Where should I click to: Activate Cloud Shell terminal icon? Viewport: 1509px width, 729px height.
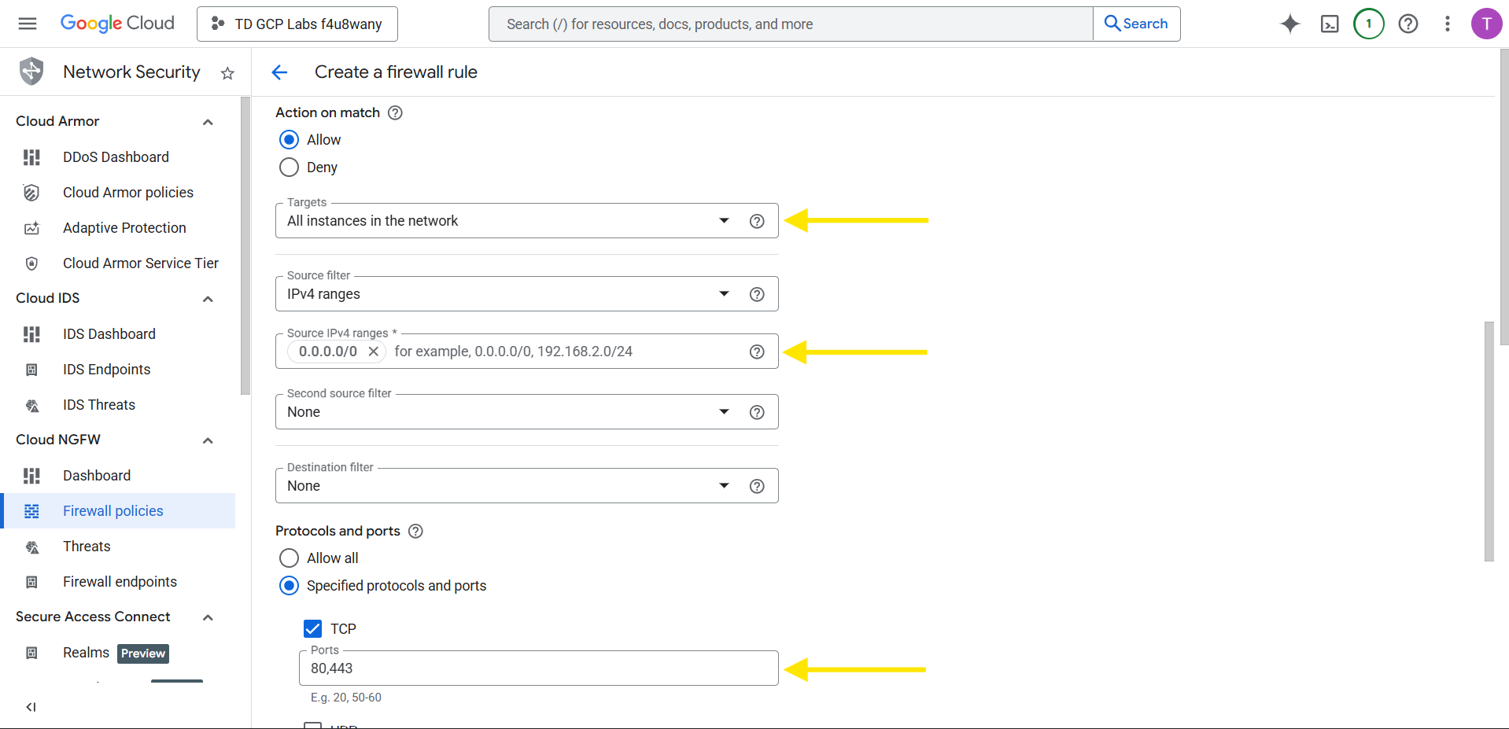coord(1329,24)
